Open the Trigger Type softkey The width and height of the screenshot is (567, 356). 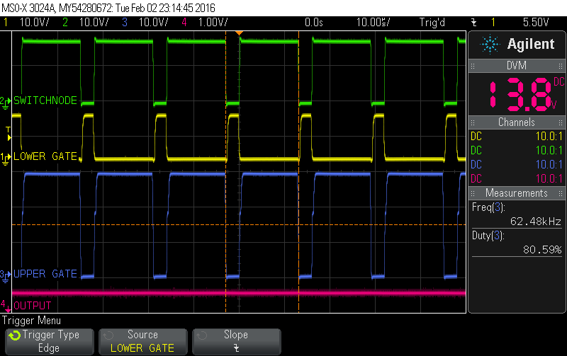pyautogui.click(x=50, y=341)
